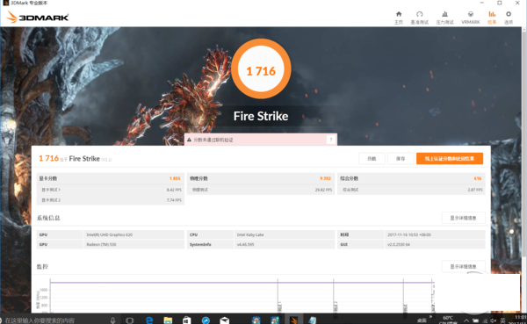Show details for Monitoring (监控) section
This screenshot has height=324, width=527.
[463, 267]
